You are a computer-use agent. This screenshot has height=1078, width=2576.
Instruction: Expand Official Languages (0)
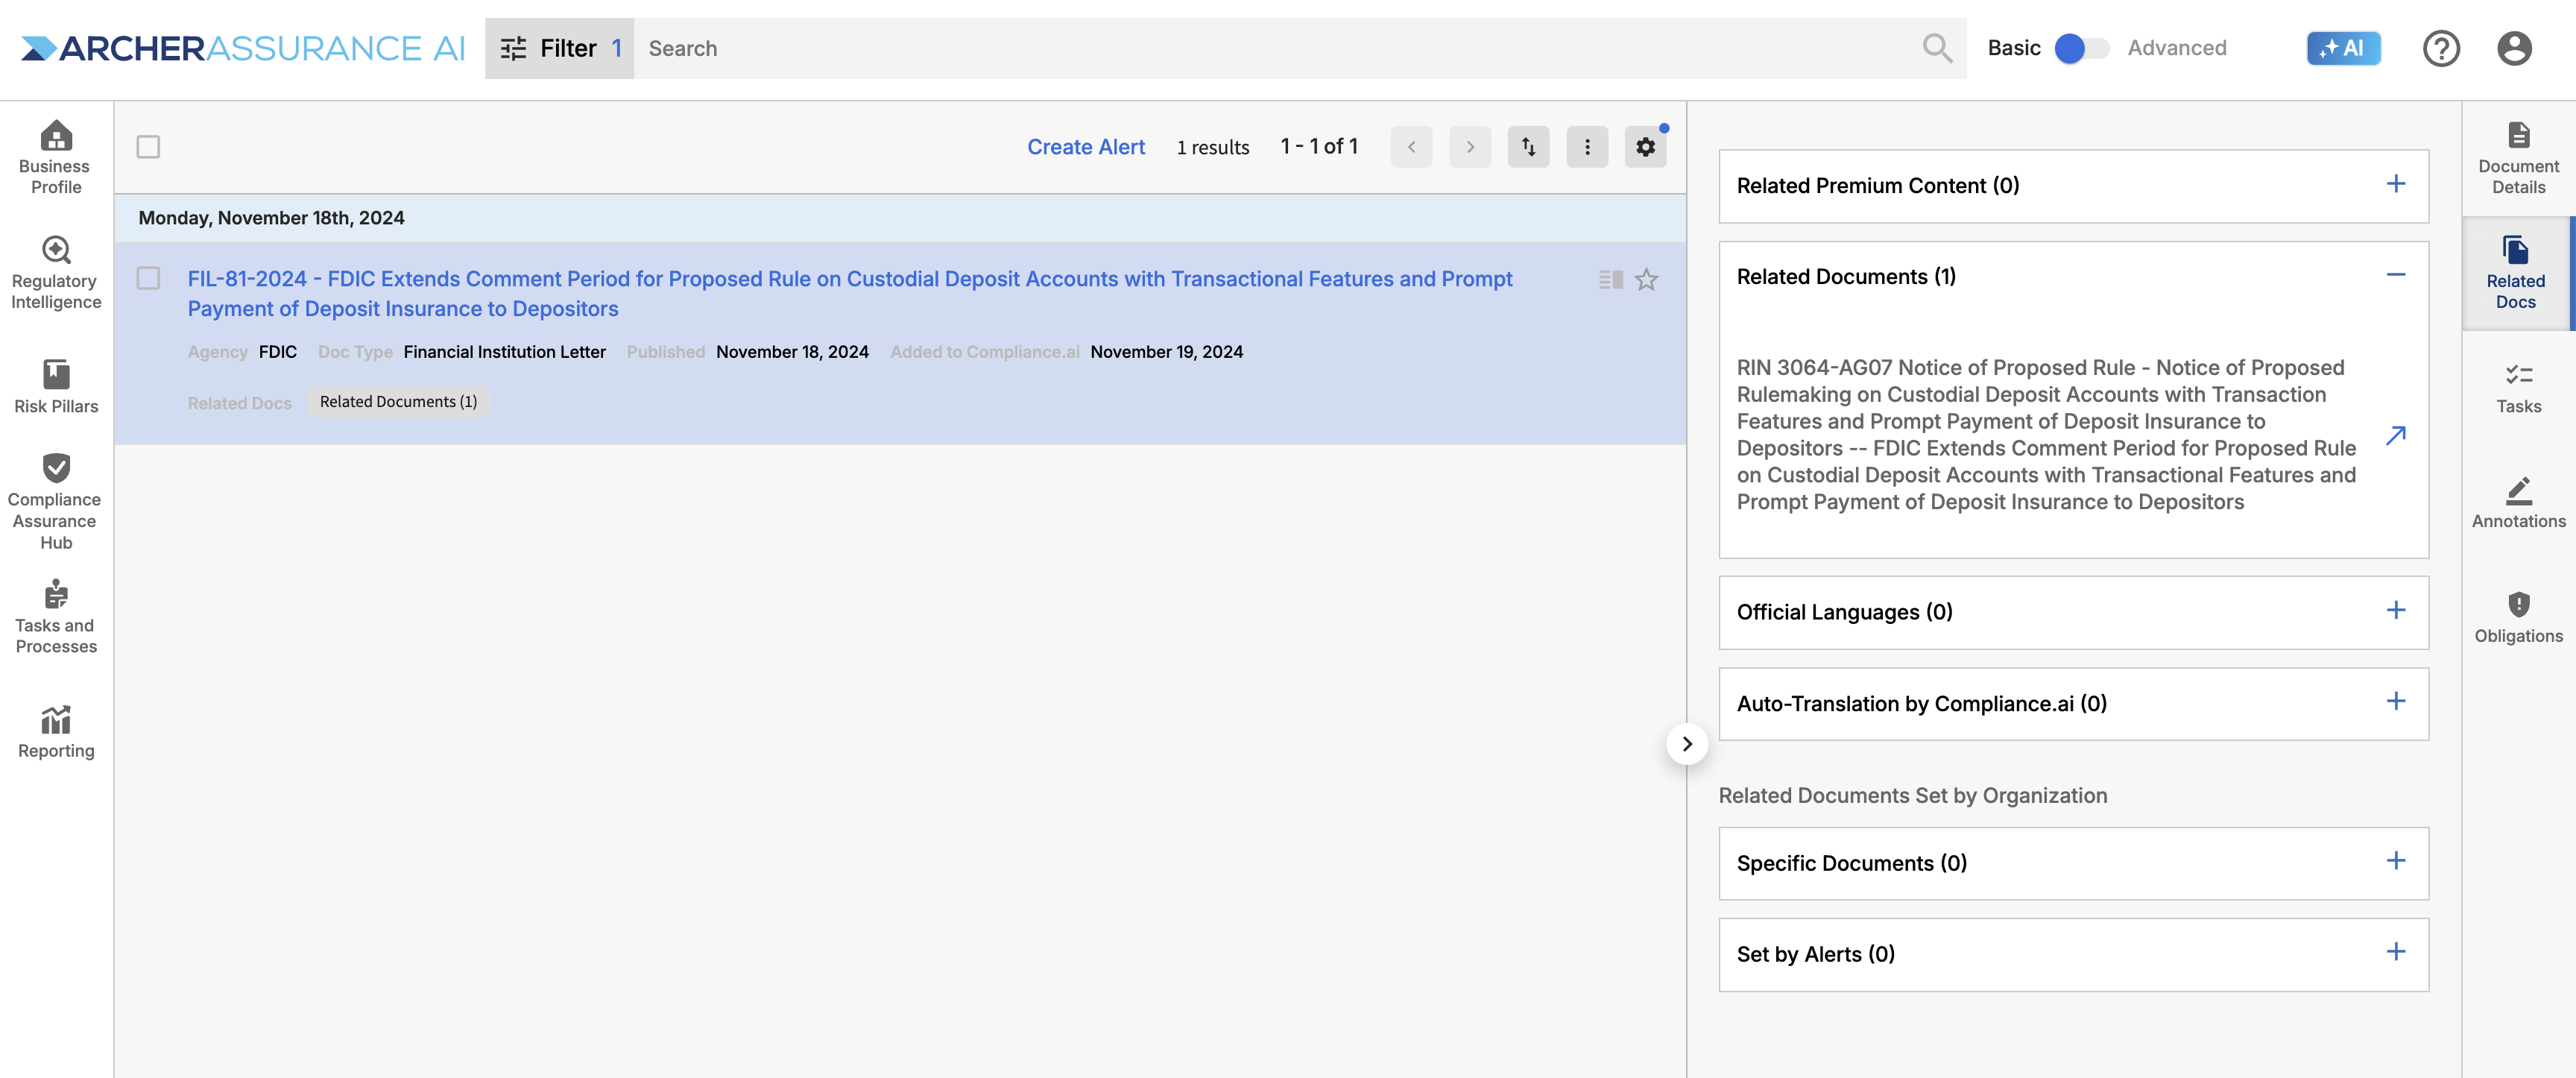click(x=2395, y=611)
